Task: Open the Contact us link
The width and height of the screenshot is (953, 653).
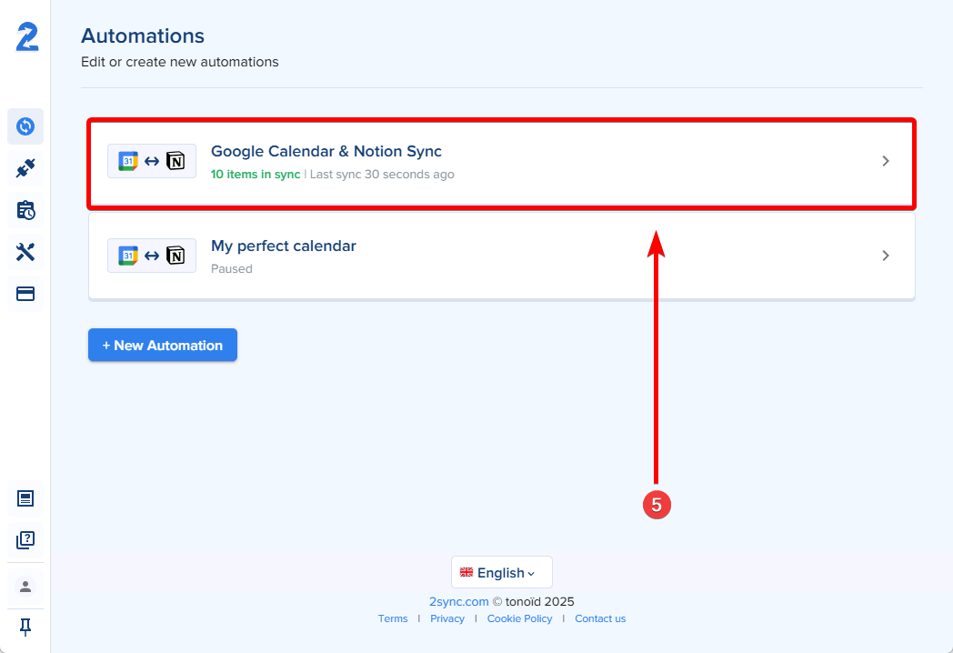Action: tap(600, 618)
